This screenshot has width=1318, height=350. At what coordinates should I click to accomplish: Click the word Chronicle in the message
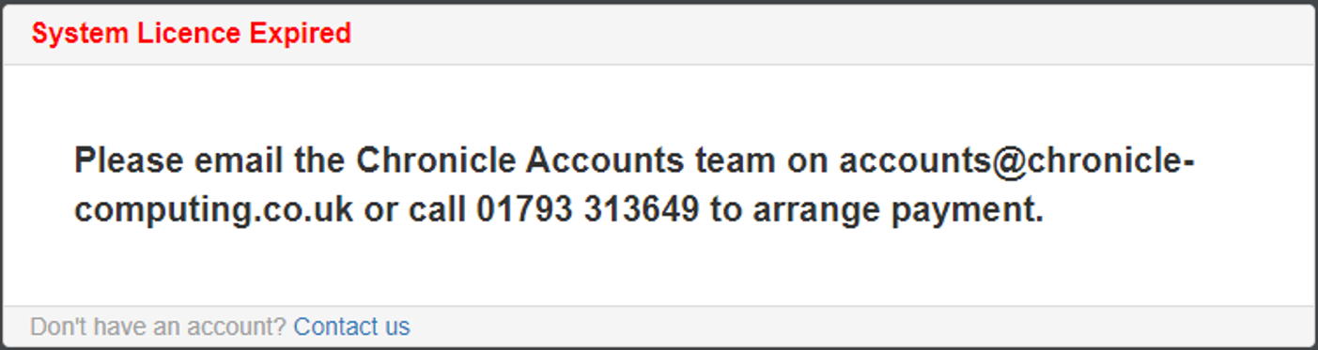coord(436,161)
